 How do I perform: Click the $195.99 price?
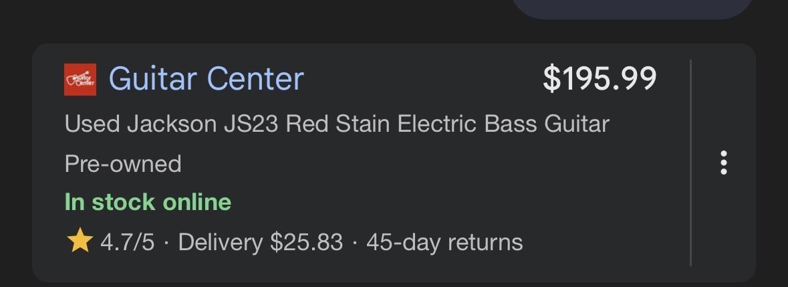click(x=600, y=79)
